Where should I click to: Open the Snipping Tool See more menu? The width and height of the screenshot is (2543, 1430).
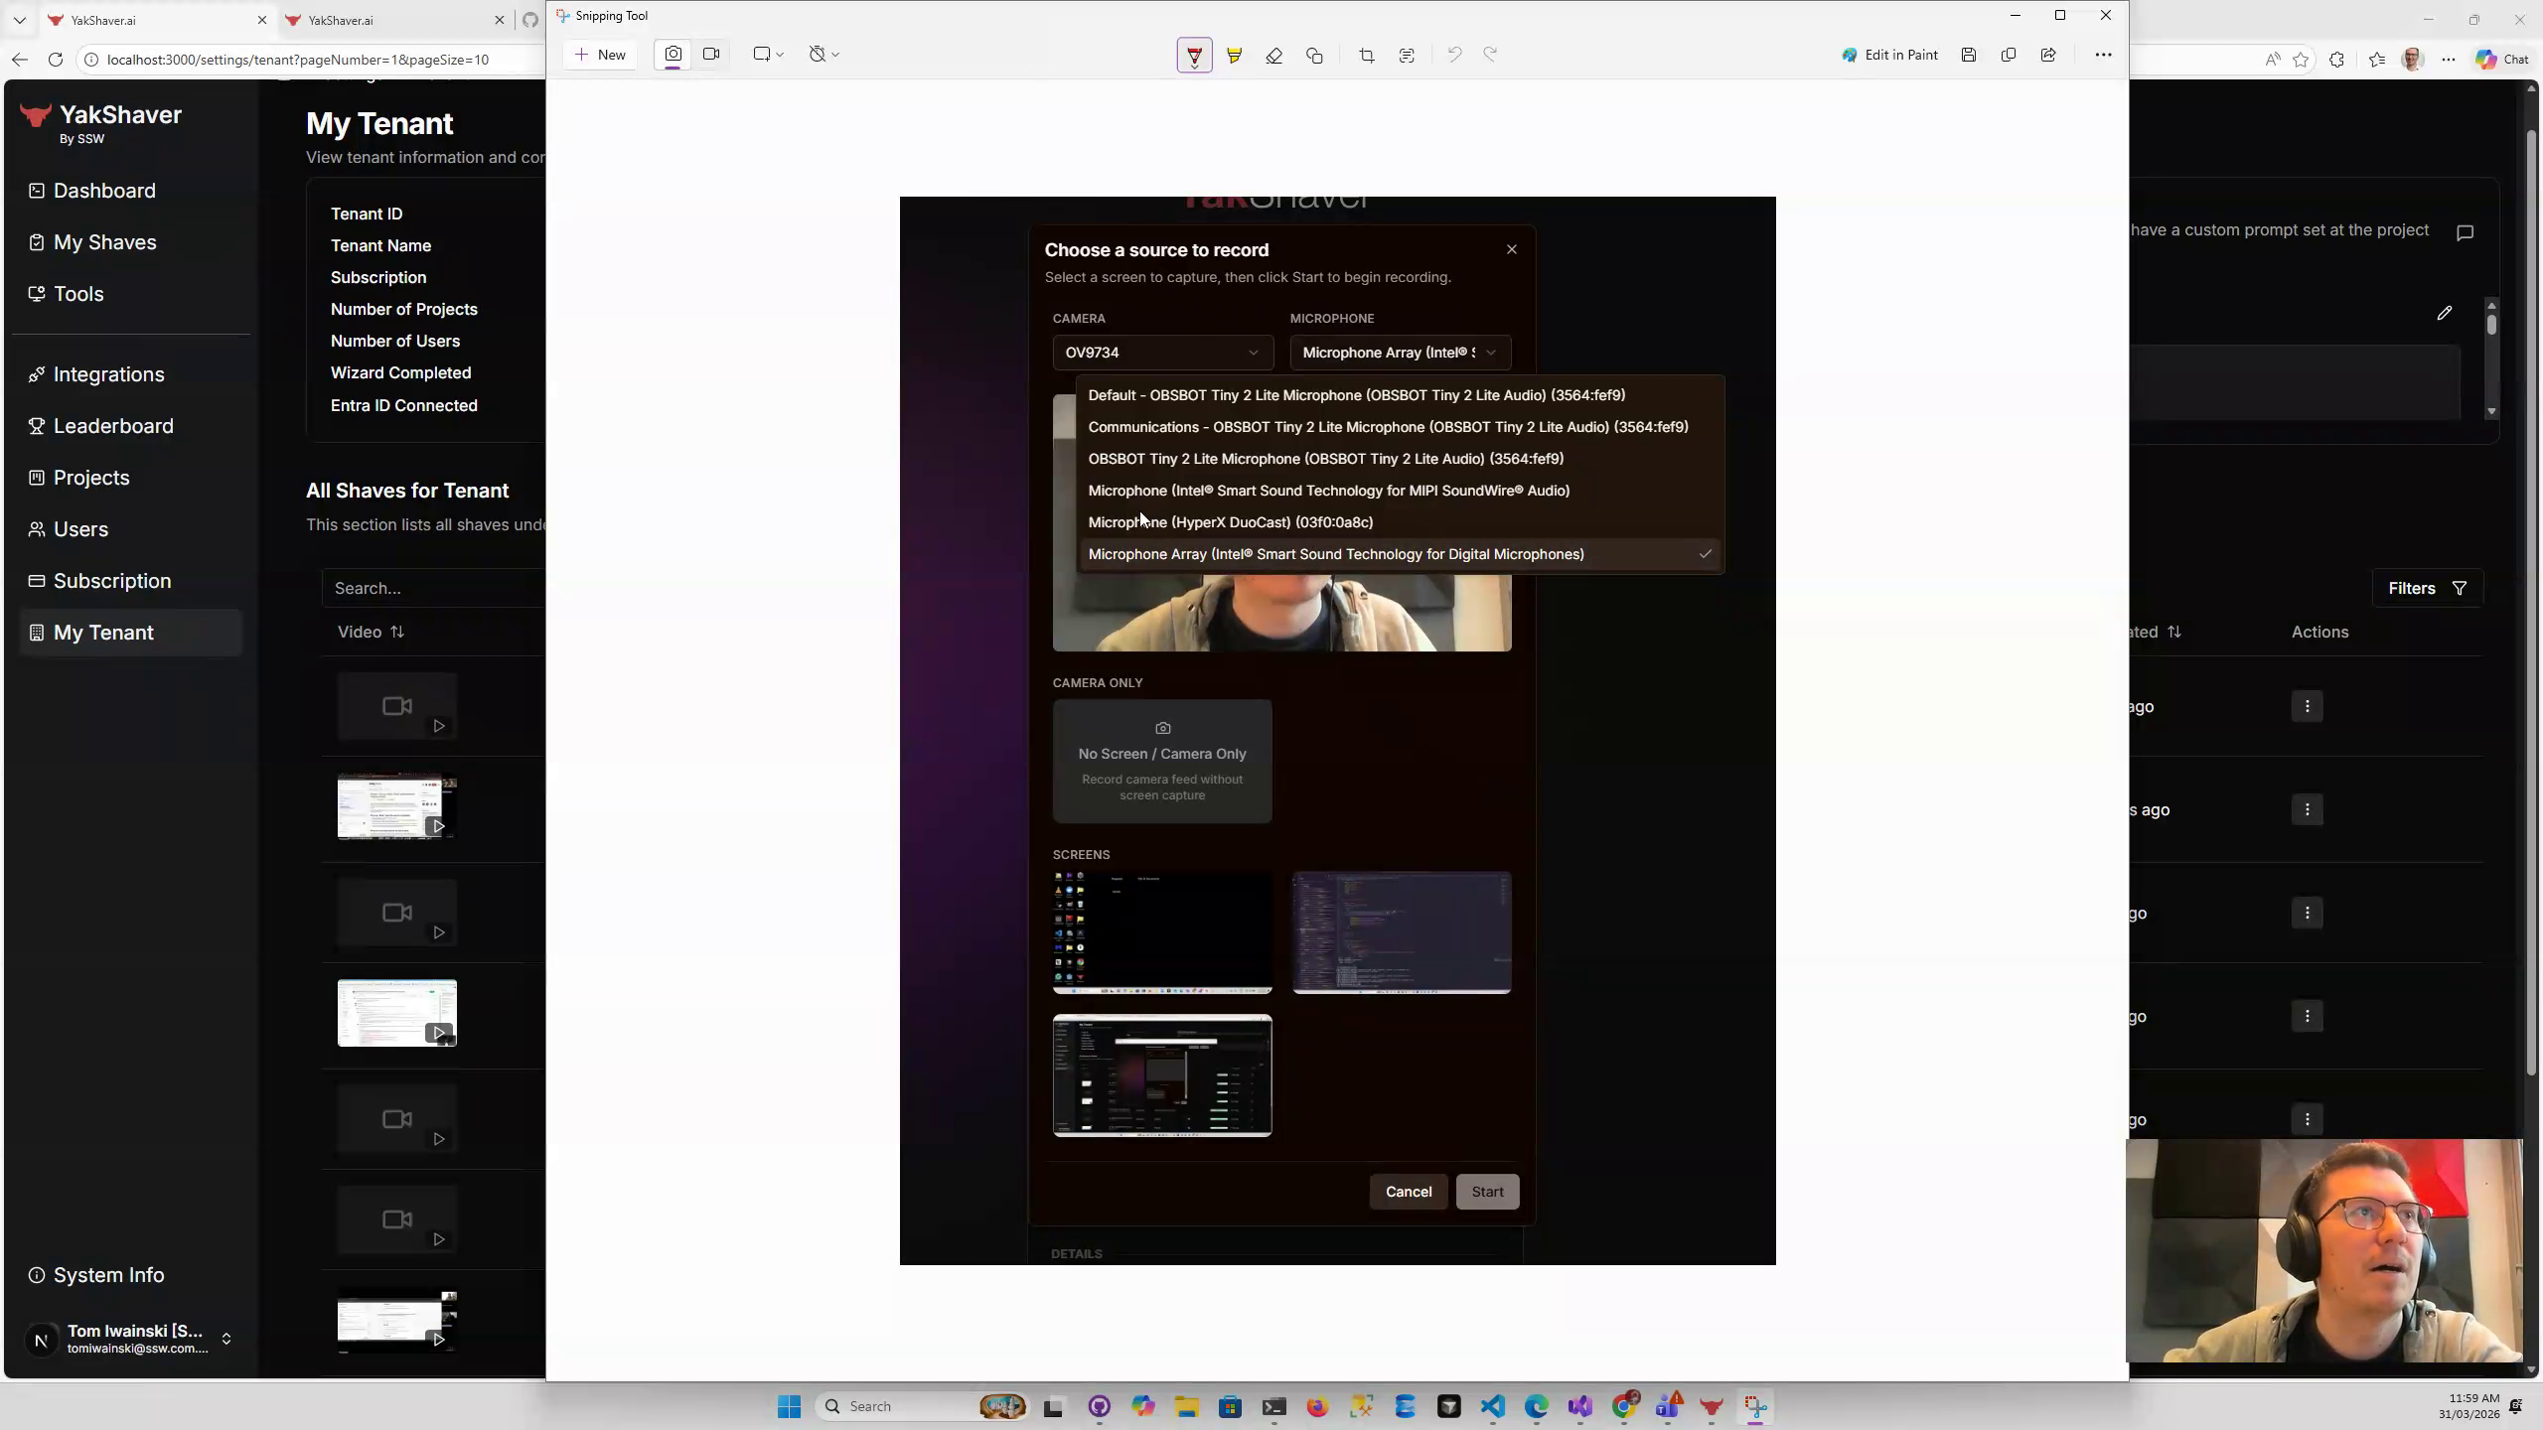[x=2102, y=55]
